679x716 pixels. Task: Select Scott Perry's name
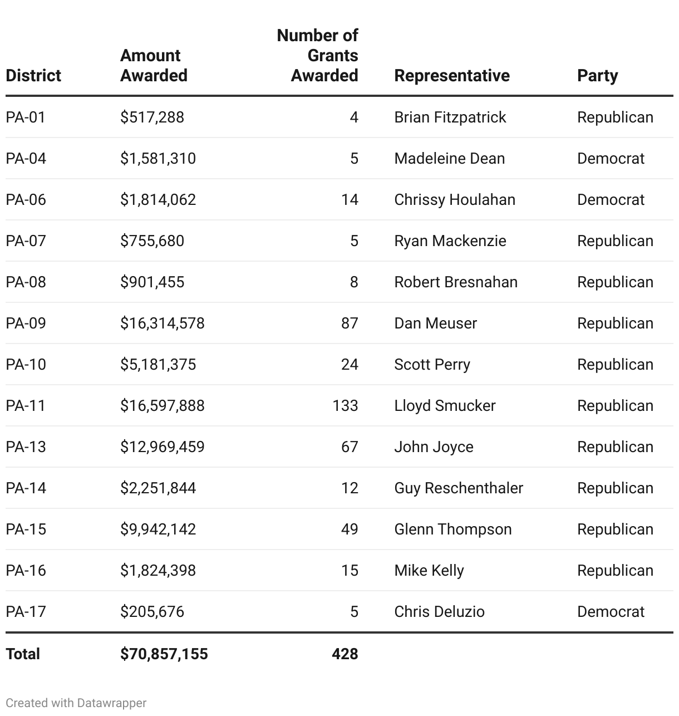click(432, 365)
